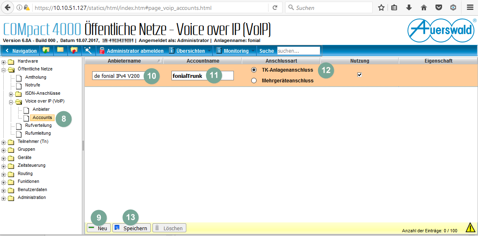Screen dimensions: 478x236
Task: Select Mehrgeräteanschluss radio option
Action: pos(254,81)
